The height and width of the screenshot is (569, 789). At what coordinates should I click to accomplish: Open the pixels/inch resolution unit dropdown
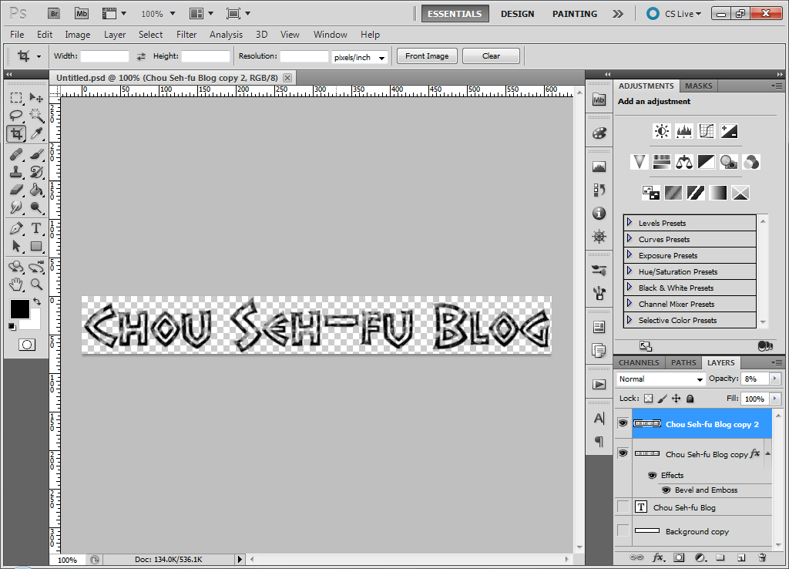coord(360,57)
